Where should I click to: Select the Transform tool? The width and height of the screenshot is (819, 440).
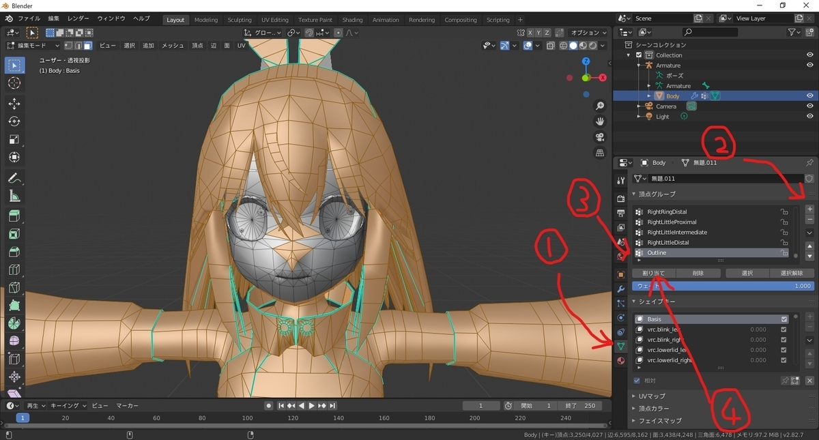coord(14,157)
